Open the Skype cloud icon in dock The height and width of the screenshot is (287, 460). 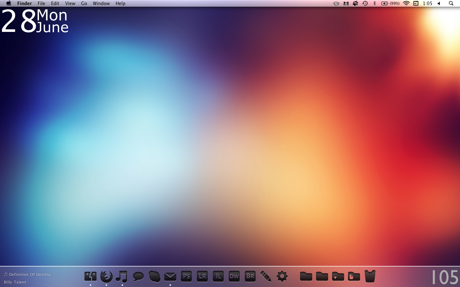[154, 276]
